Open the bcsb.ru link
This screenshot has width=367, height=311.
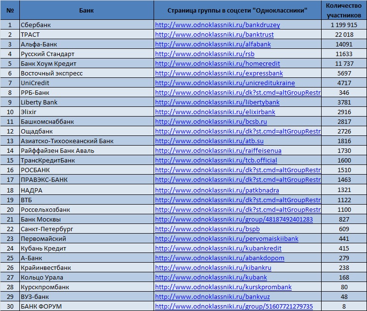point(211,121)
